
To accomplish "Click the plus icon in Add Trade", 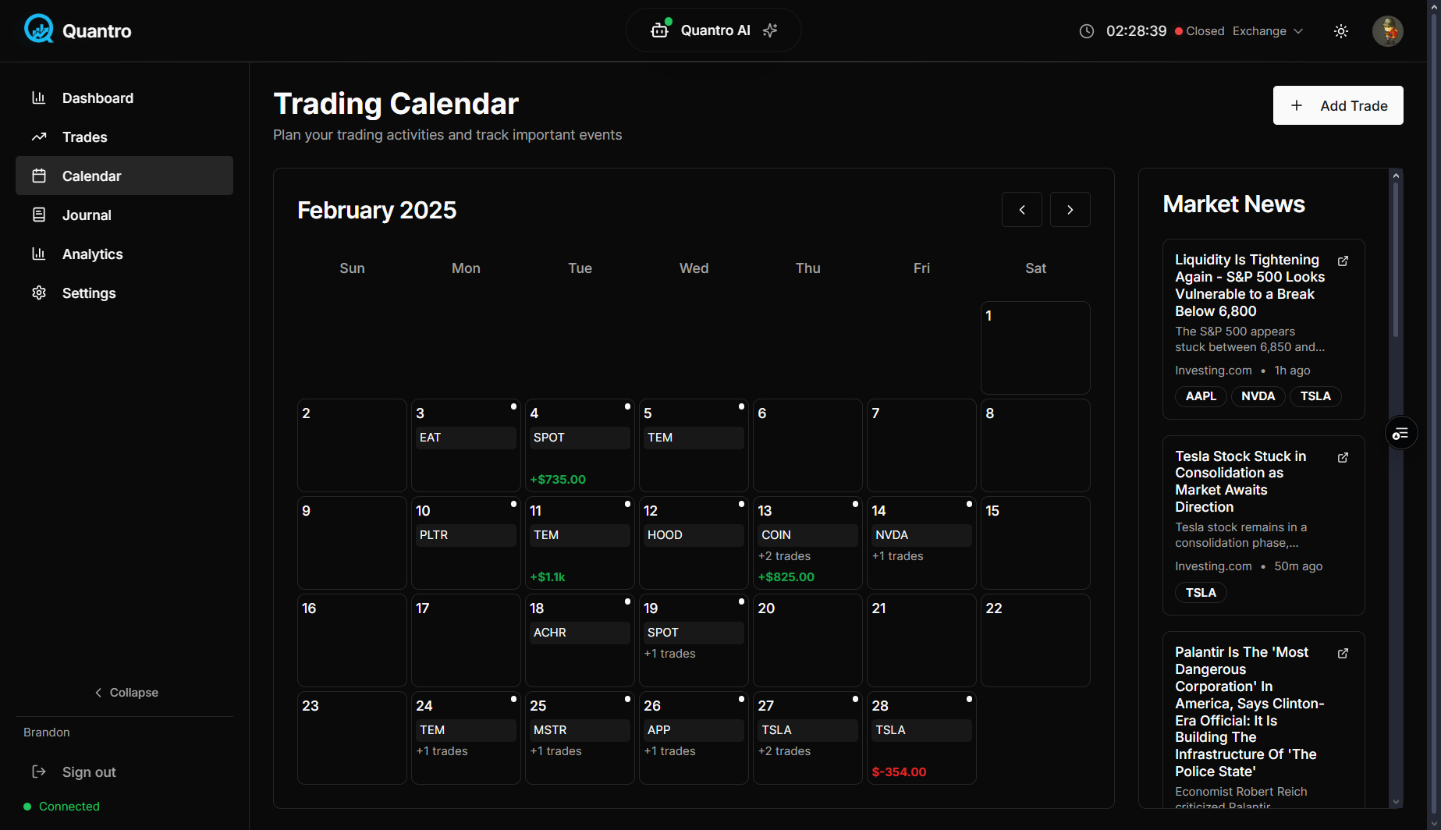I will coord(1296,105).
